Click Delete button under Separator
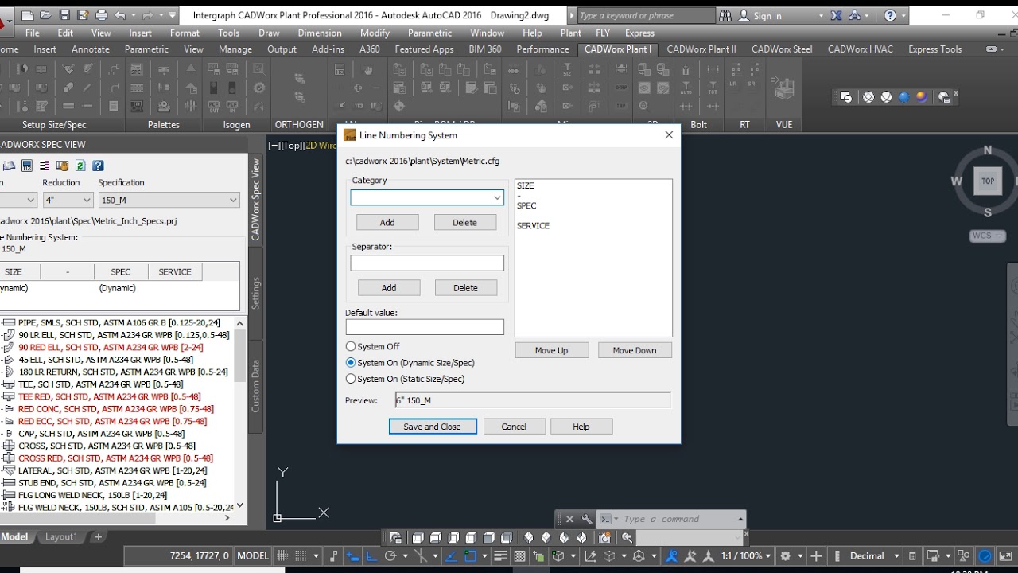 [465, 288]
